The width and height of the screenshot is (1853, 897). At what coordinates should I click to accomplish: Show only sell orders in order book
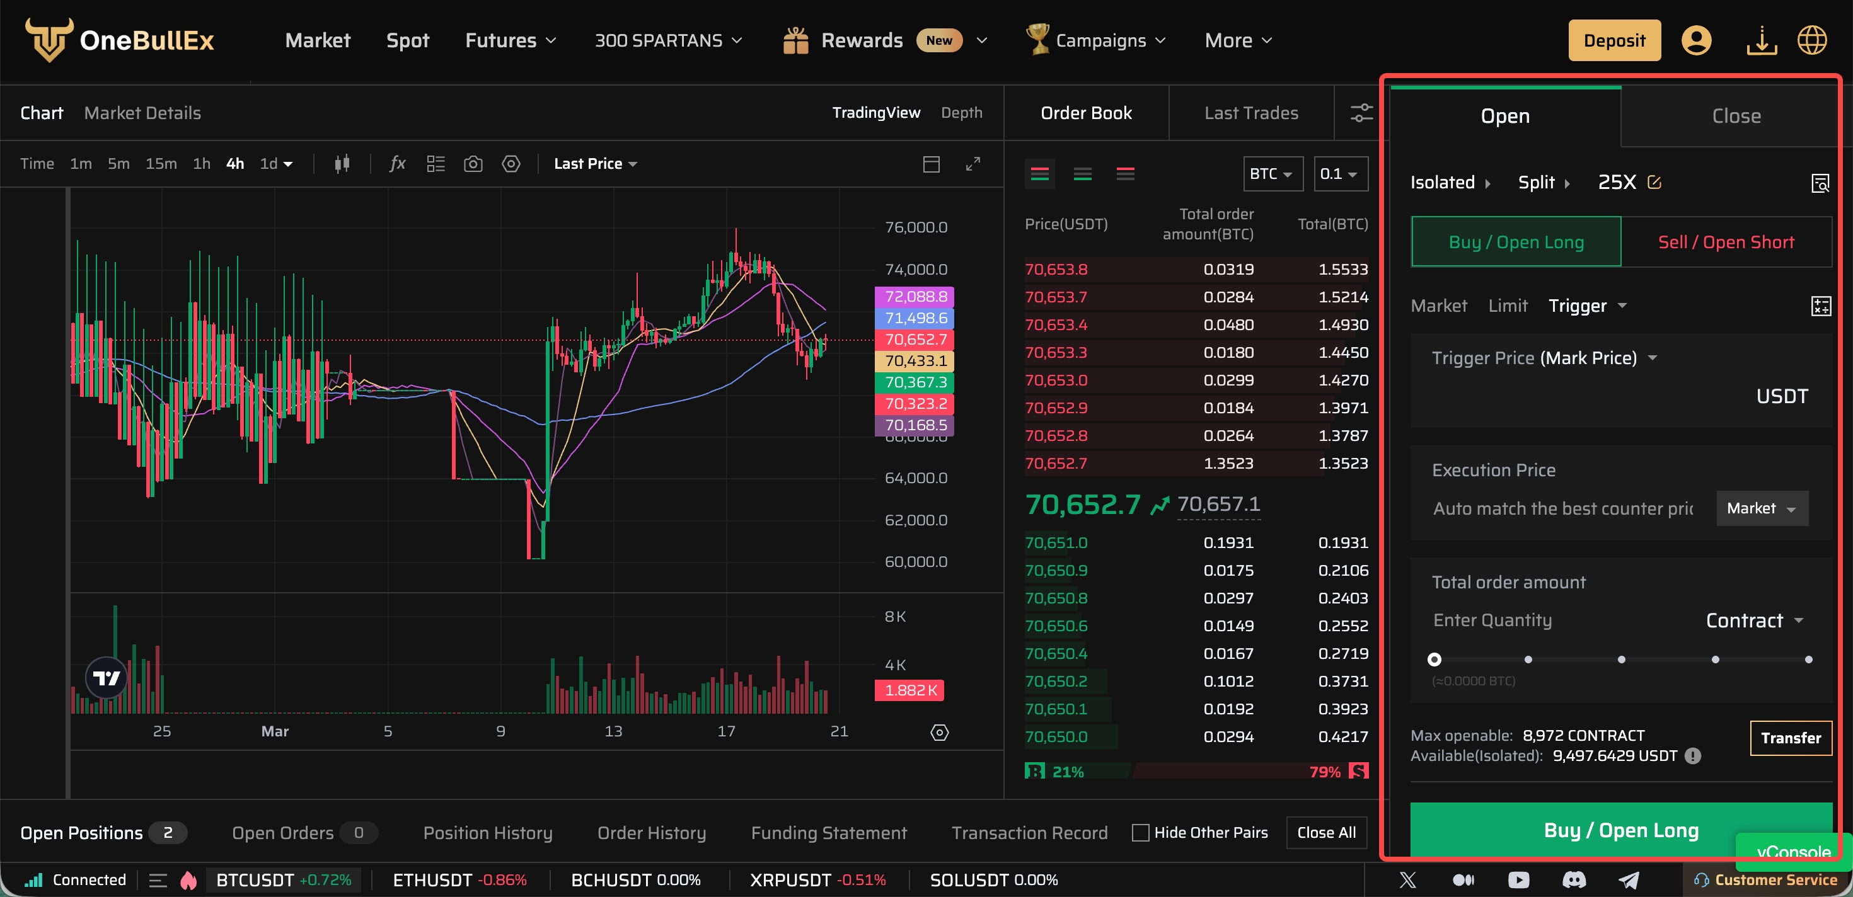pyautogui.click(x=1125, y=174)
